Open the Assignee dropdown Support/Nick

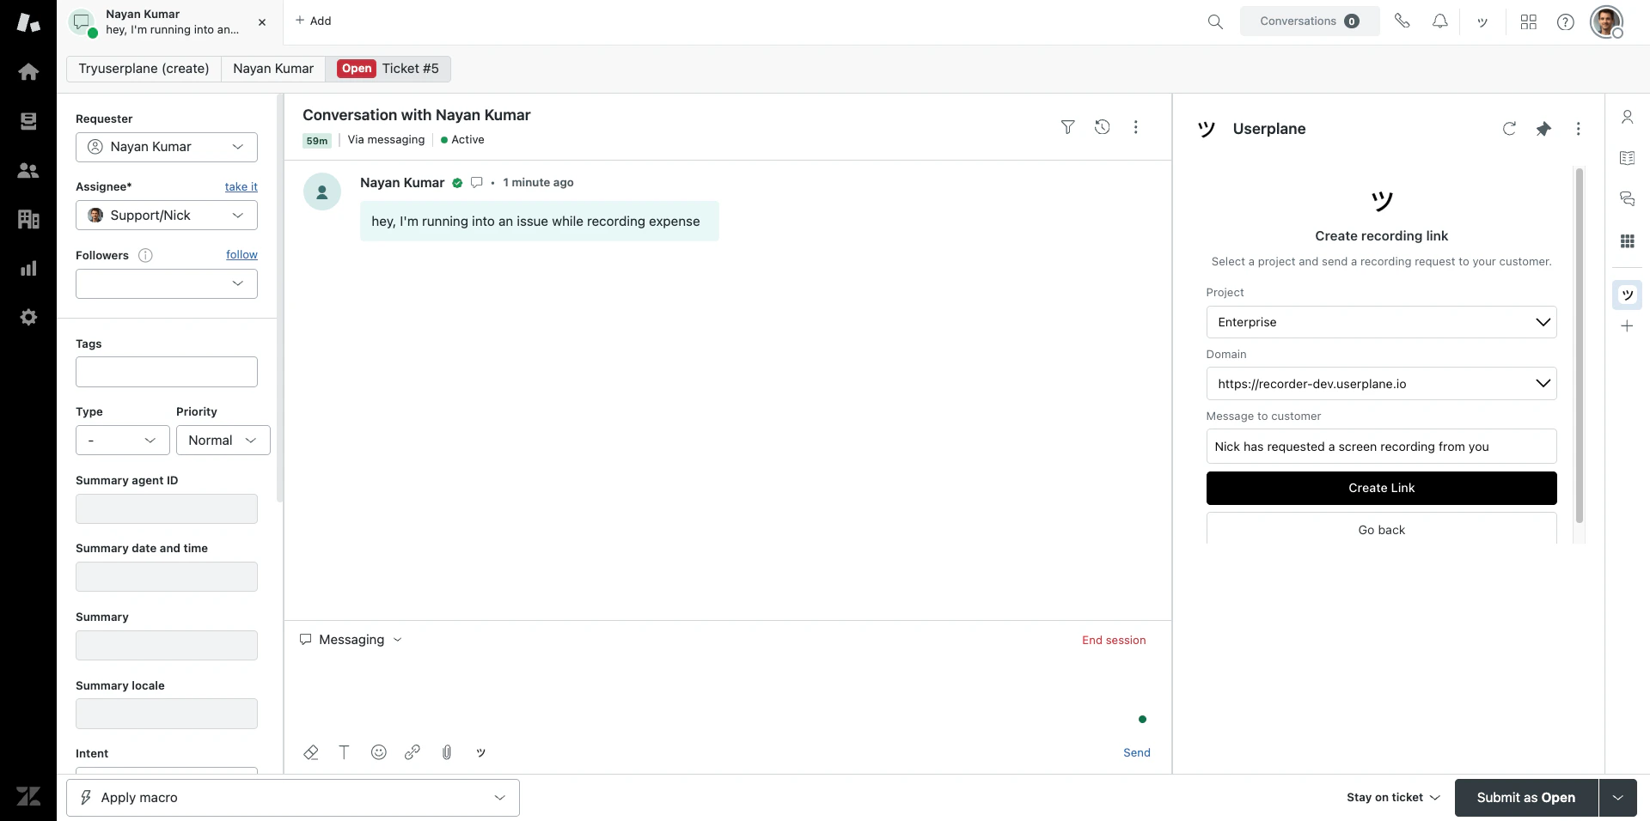[x=167, y=216]
